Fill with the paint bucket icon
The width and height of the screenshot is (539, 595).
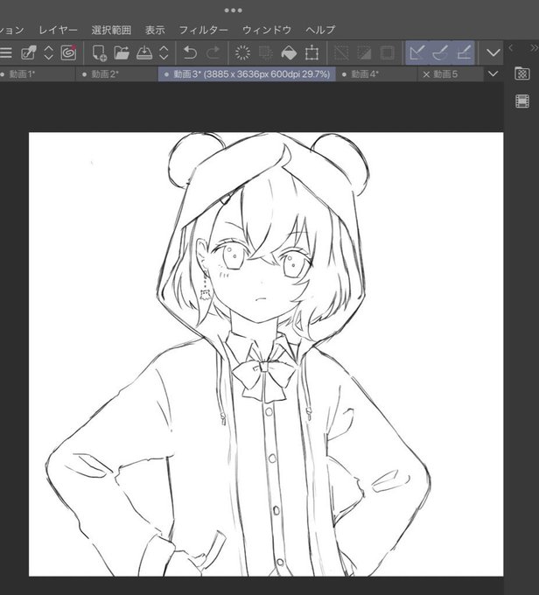coord(289,52)
